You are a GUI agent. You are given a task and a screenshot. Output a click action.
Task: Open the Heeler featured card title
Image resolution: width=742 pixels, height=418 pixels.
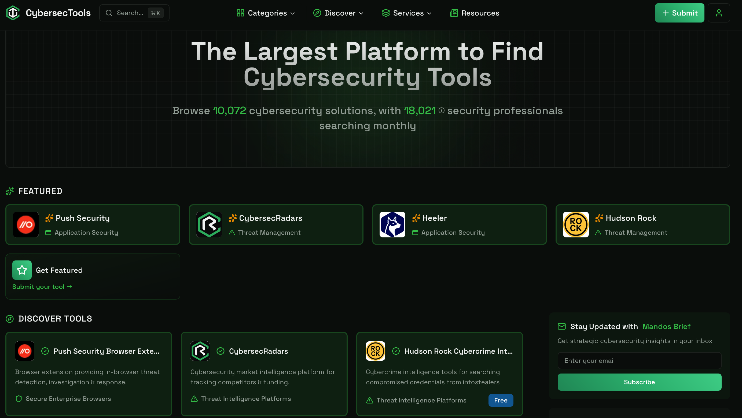(x=434, y=218)
